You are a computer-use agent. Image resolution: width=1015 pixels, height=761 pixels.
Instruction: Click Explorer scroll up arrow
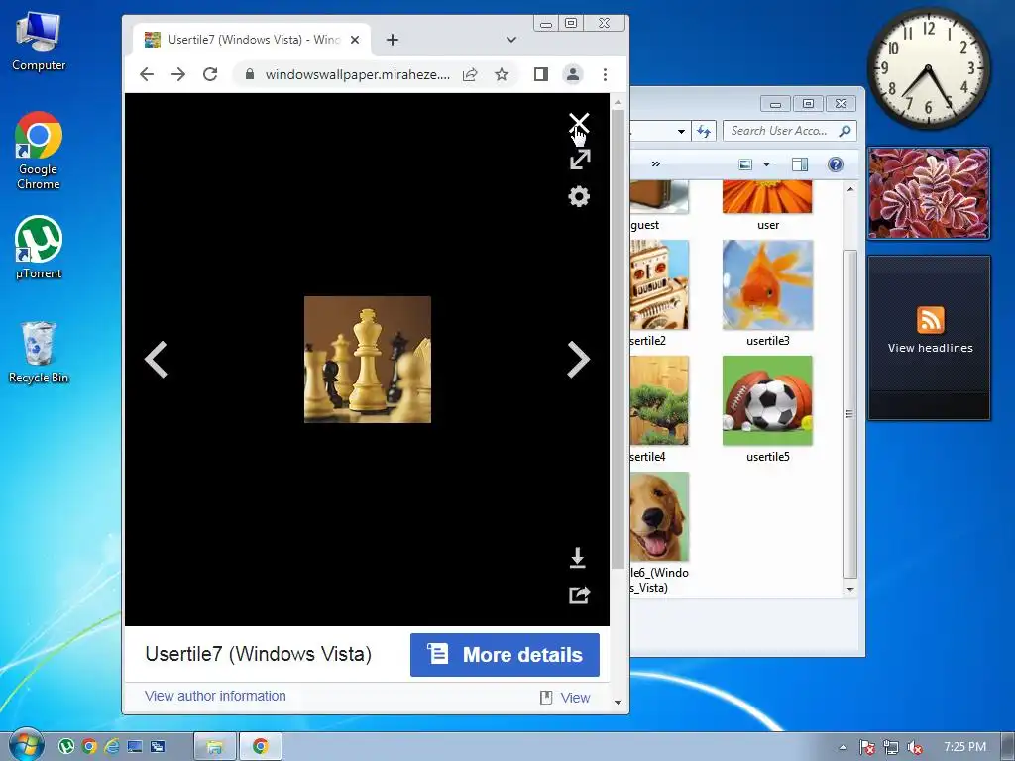pyautogui.click(x=849, y=189)
